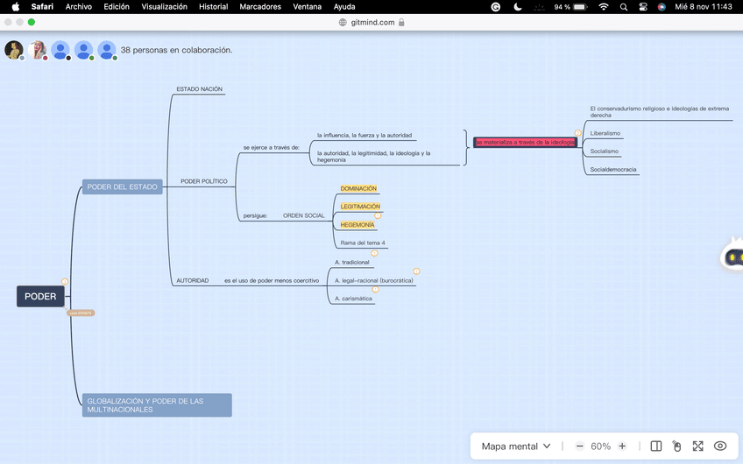This screenshot has width=743, height=464.
Task: Click the yellow highlighted DOMINACIÓN node
Action: pos(358,189)
